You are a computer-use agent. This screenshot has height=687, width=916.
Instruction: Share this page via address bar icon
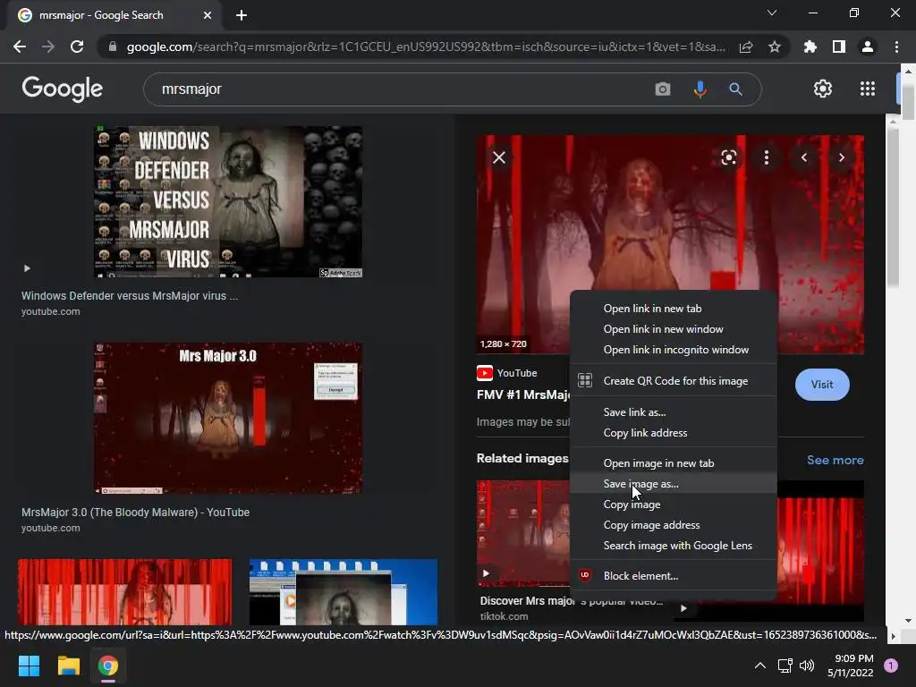746,47
